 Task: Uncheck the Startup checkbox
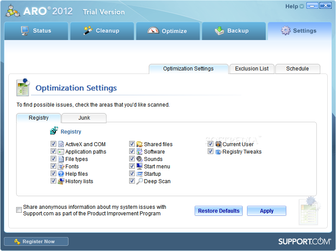point(132,174)
